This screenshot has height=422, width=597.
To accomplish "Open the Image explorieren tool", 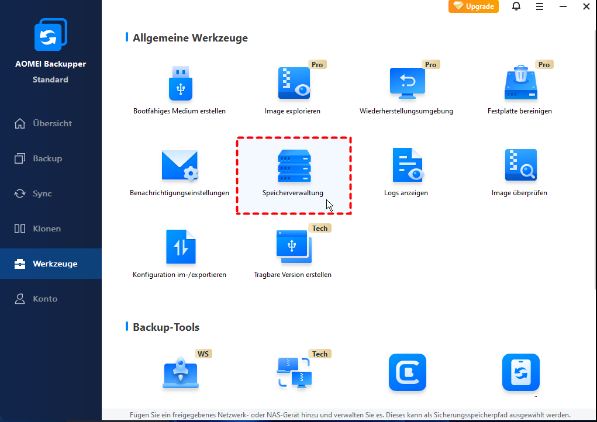I will 294,84.
